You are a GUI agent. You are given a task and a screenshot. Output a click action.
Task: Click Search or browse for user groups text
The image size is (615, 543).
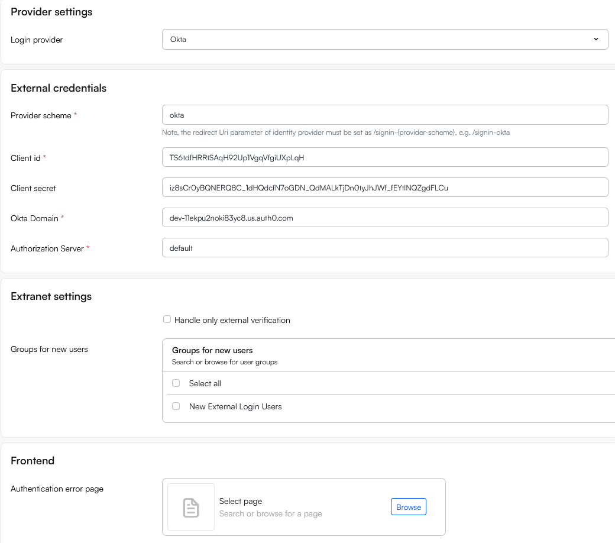point(224,361)
